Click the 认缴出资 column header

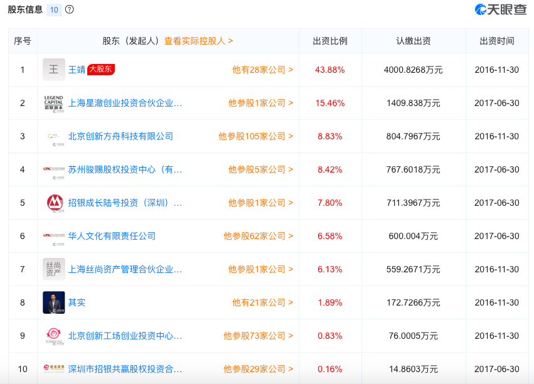pyautogui.click(x=414, y=41)
